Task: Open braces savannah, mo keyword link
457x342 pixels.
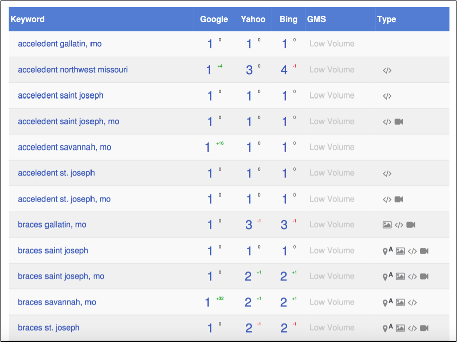Action: click(x=57, y=302)
